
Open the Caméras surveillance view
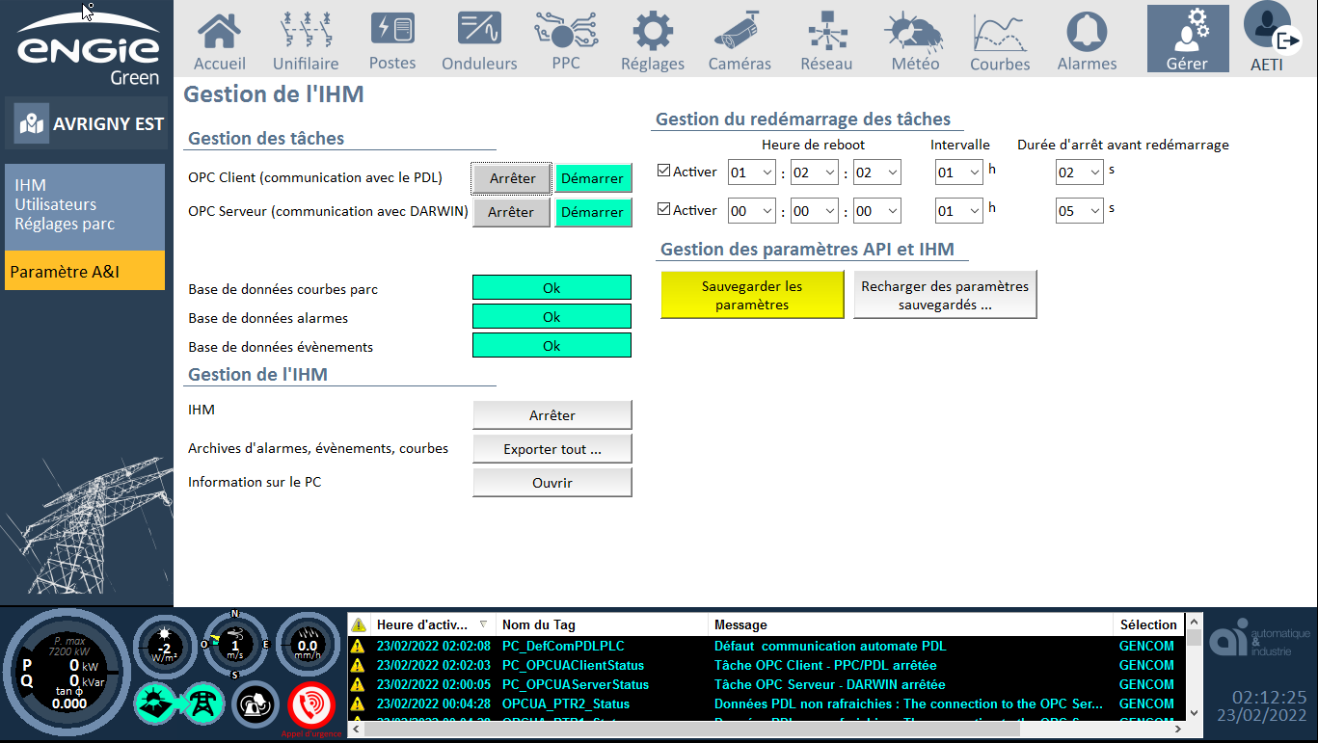740,40
